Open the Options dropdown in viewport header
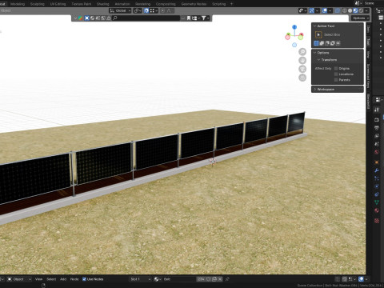 tap(360, 18)
